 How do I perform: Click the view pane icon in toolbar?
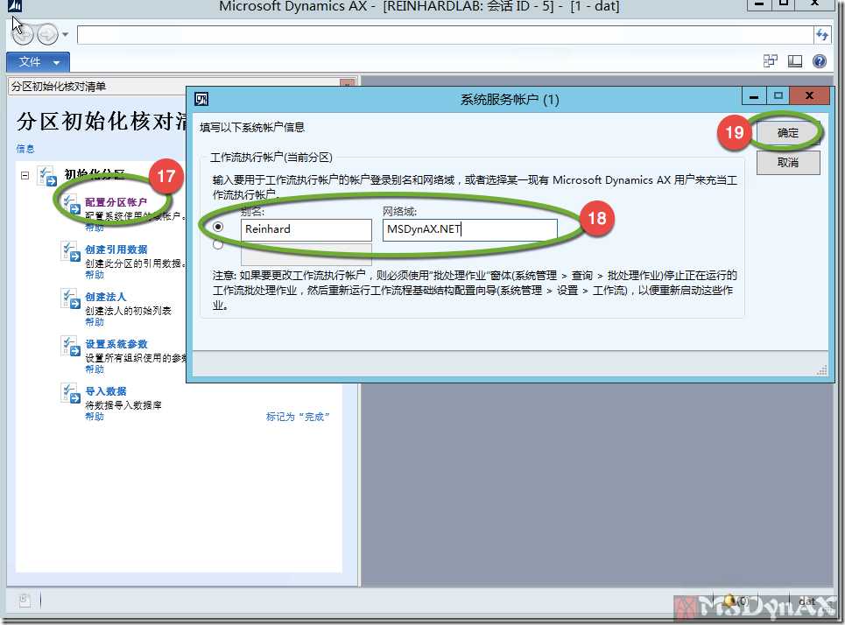click(795, 61)
